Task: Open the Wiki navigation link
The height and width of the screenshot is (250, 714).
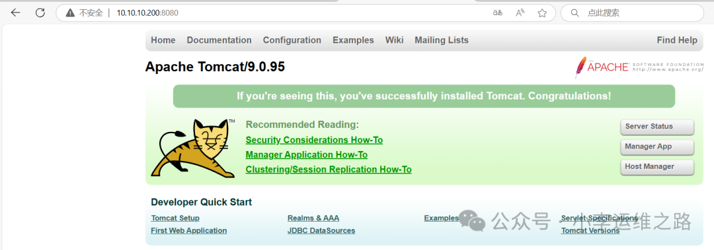Action: (x=394, y=40)
